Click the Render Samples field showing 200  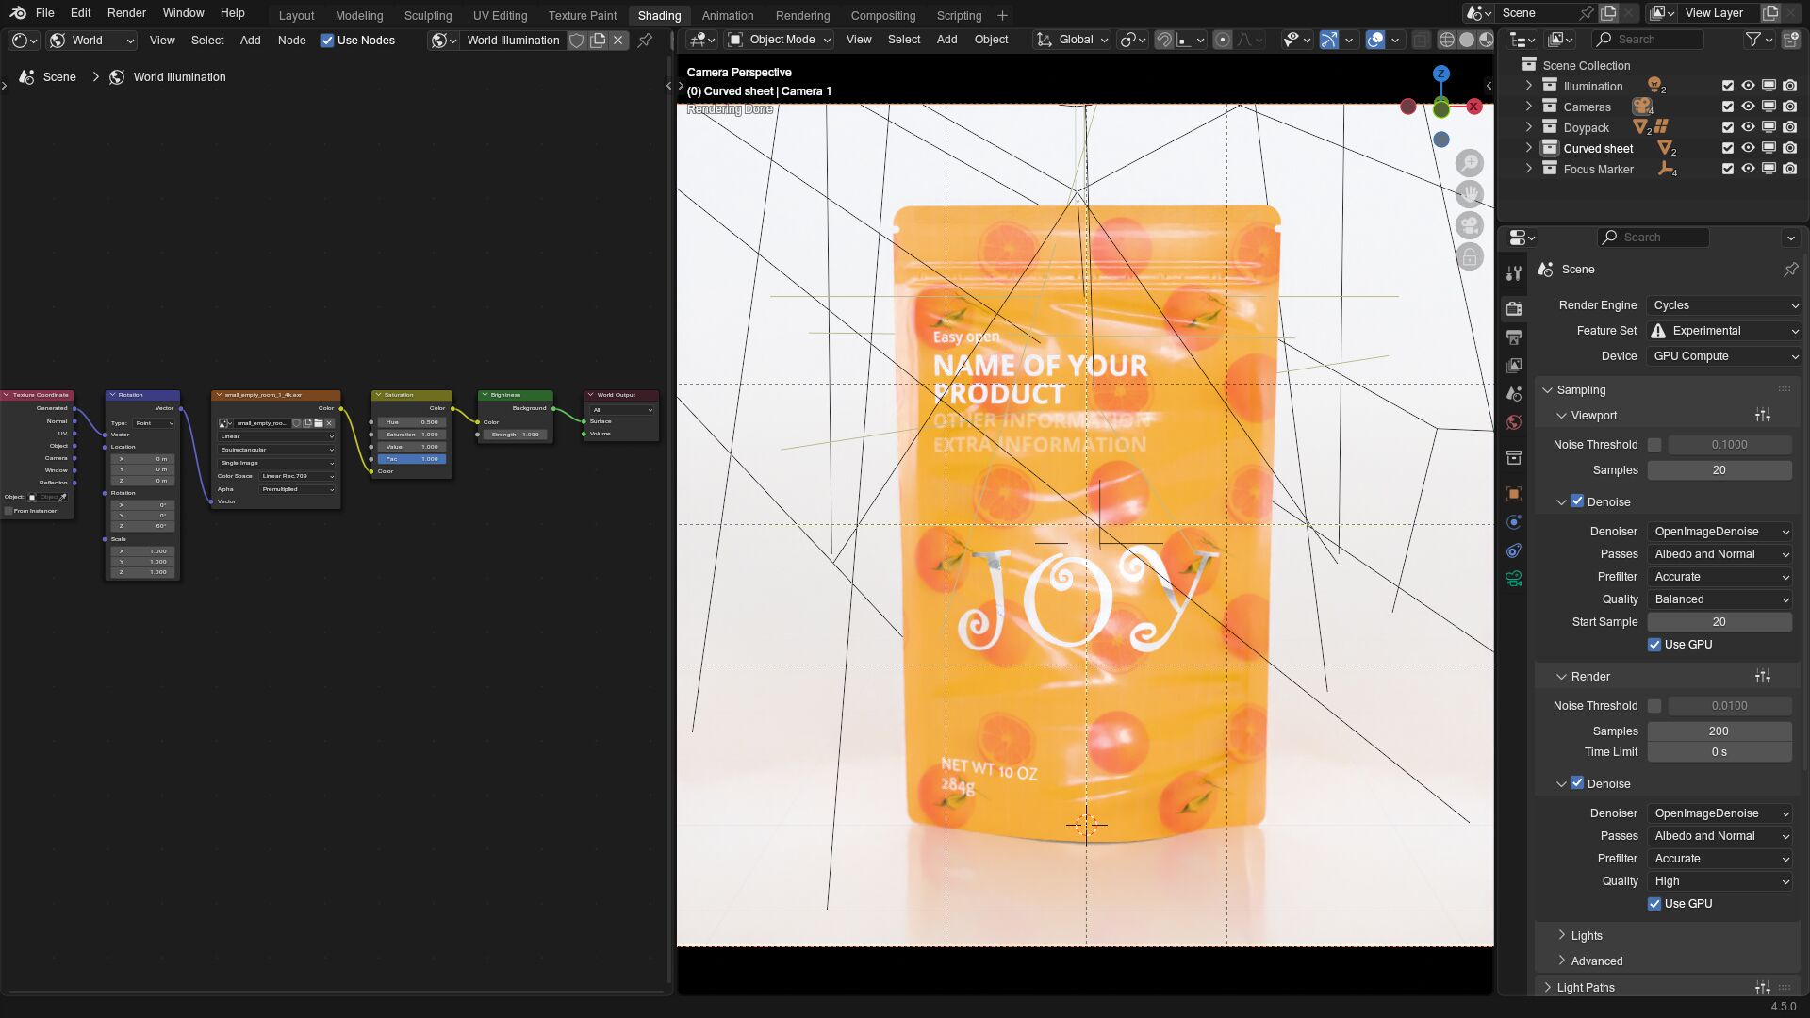click(1719, 731)
